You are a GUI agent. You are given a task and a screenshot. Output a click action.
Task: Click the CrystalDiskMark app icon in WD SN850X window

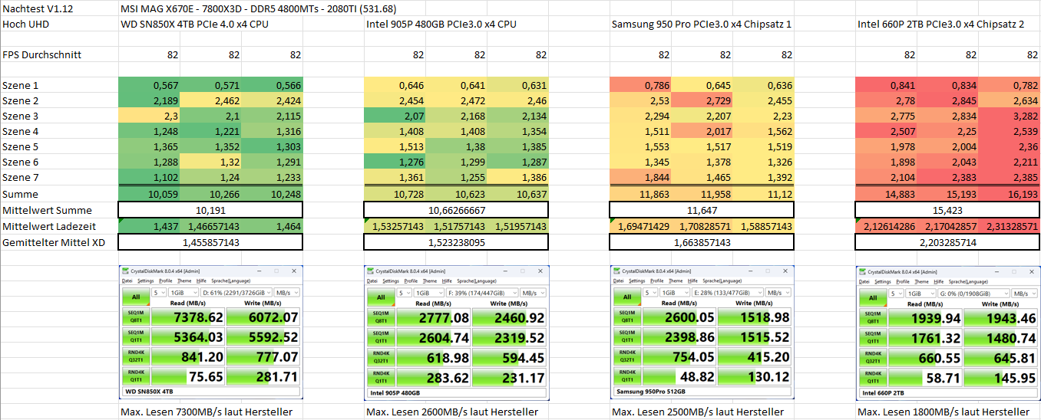(125, 271)
